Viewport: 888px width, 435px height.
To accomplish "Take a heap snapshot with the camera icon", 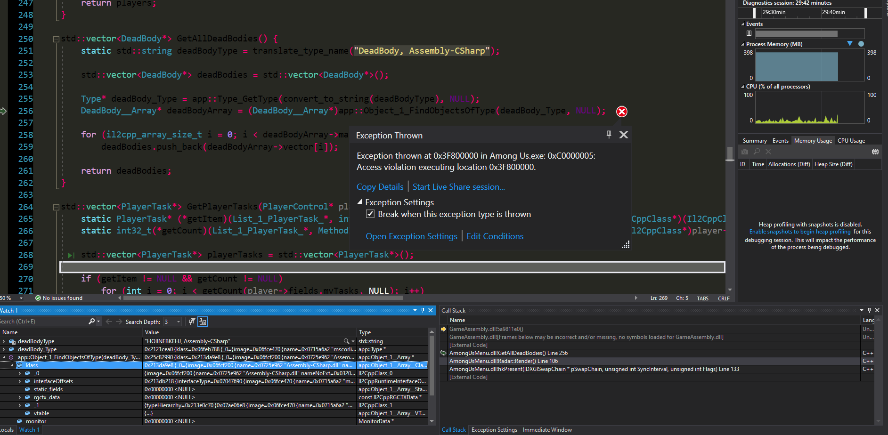I will click(744, 151).
